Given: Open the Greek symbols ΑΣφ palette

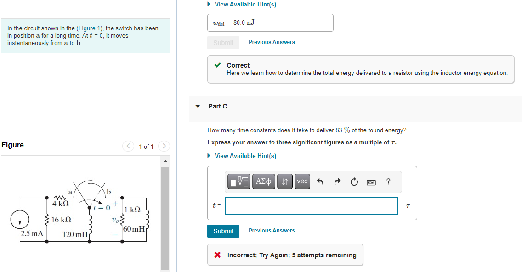Looking at the screenshot, I should [262, 181].
